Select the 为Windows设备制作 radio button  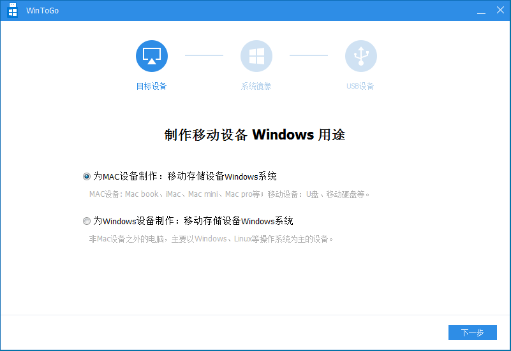[87, 221]
